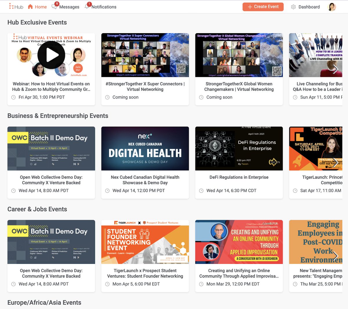Click Europe/Africa/Asia Events heading
348x309 pixels.
click(x=44, y=303)
